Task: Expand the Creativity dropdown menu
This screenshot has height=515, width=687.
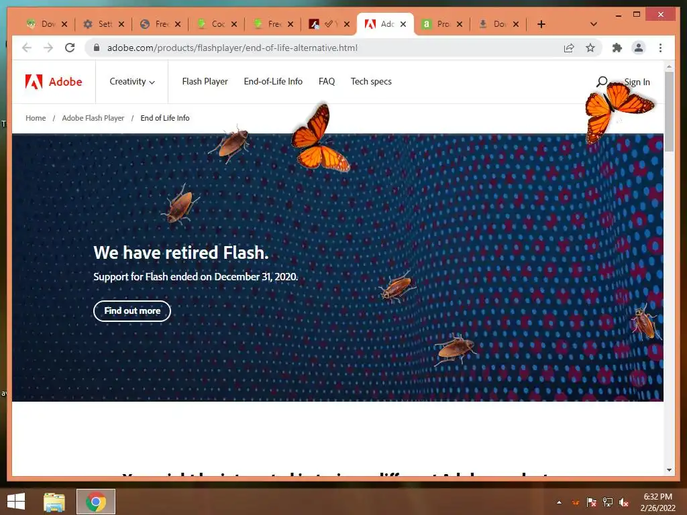Action: click(x=132, y=81)
